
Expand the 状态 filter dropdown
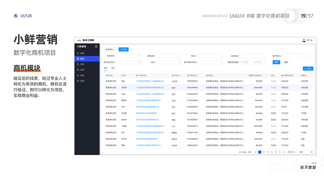click(x=169, y=62)
